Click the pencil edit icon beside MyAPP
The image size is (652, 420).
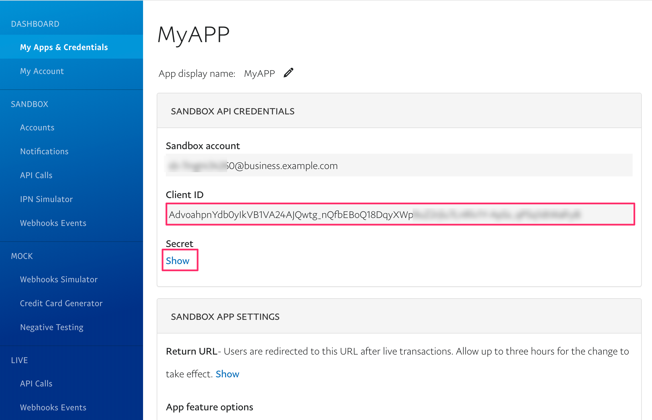pyautogui.click(x=288, y=73)
